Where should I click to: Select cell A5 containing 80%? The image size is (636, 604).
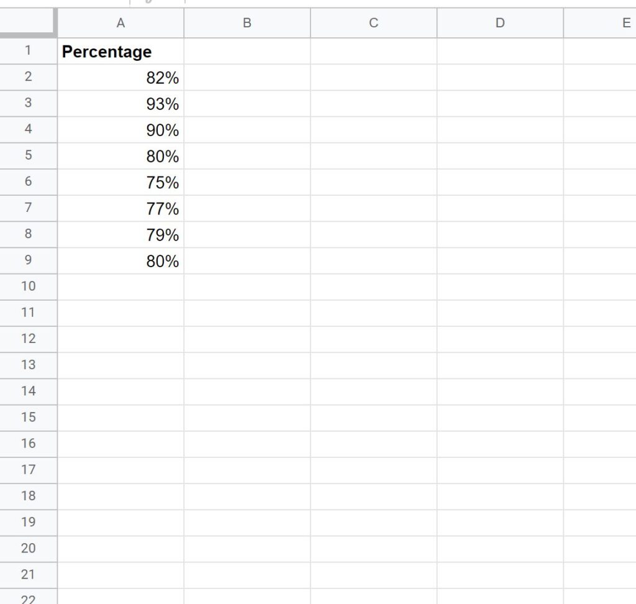(121, 157)
